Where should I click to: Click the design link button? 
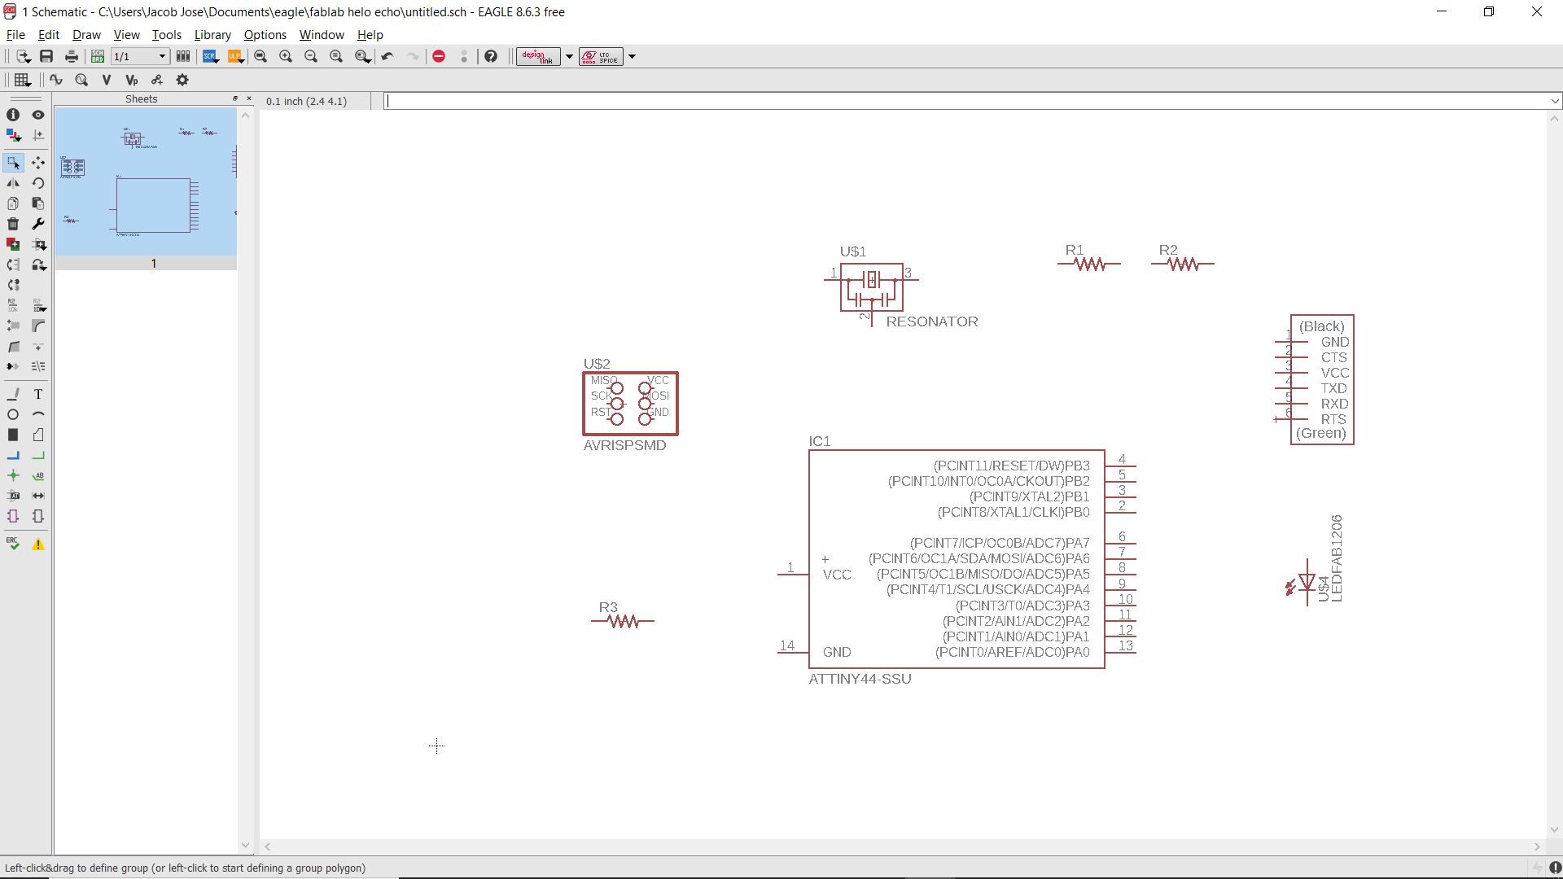coord(537,56)
